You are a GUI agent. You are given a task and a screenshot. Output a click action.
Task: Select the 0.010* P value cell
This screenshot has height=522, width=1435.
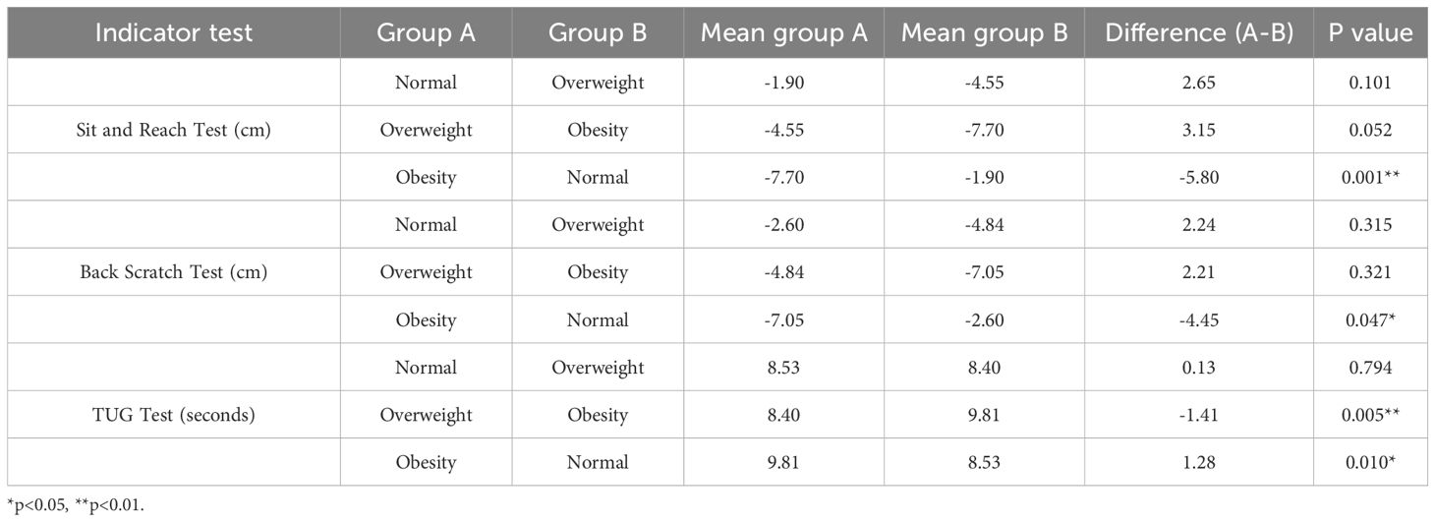(1371, 462)
